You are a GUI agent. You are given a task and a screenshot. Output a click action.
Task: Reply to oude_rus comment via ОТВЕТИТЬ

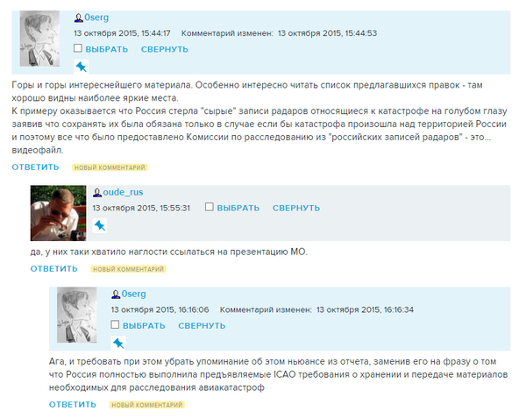pyautogui.click(x=53, y=269)
